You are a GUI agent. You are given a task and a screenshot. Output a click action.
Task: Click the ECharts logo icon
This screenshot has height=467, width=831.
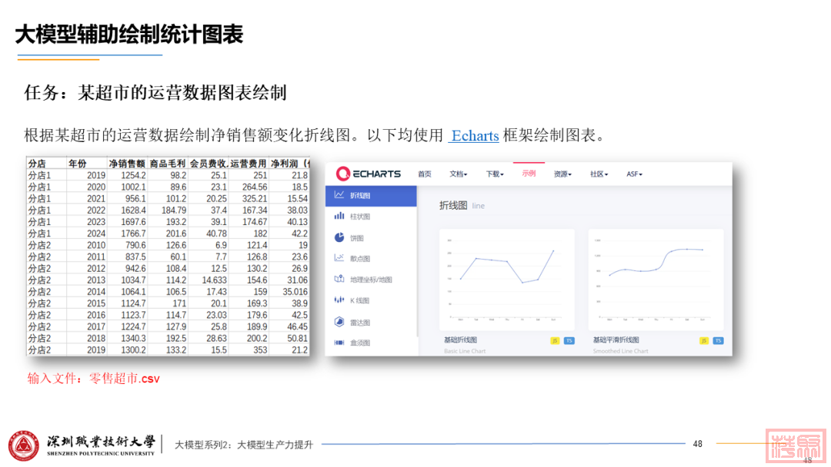(x=343, y=174)
